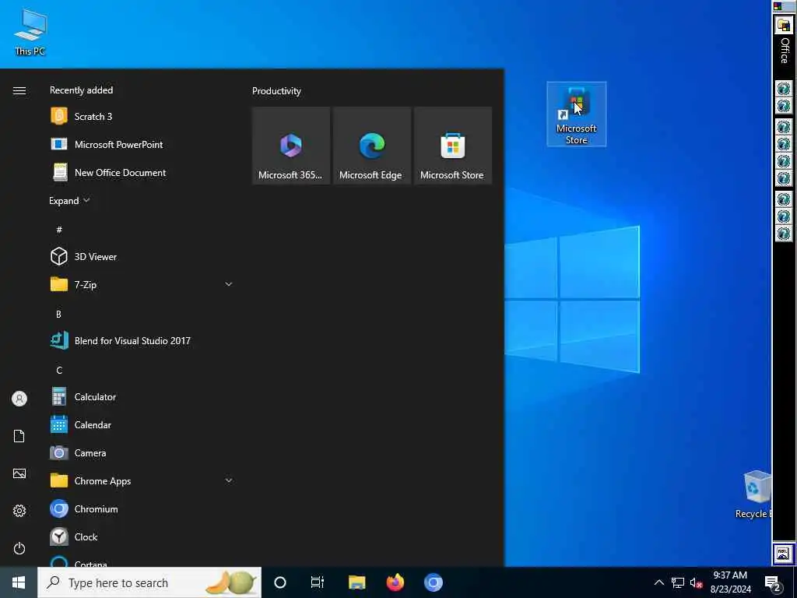Screen dimensions: 797x598
Task: Open Settings gear in Start sidebar
Action: [19, 511]
